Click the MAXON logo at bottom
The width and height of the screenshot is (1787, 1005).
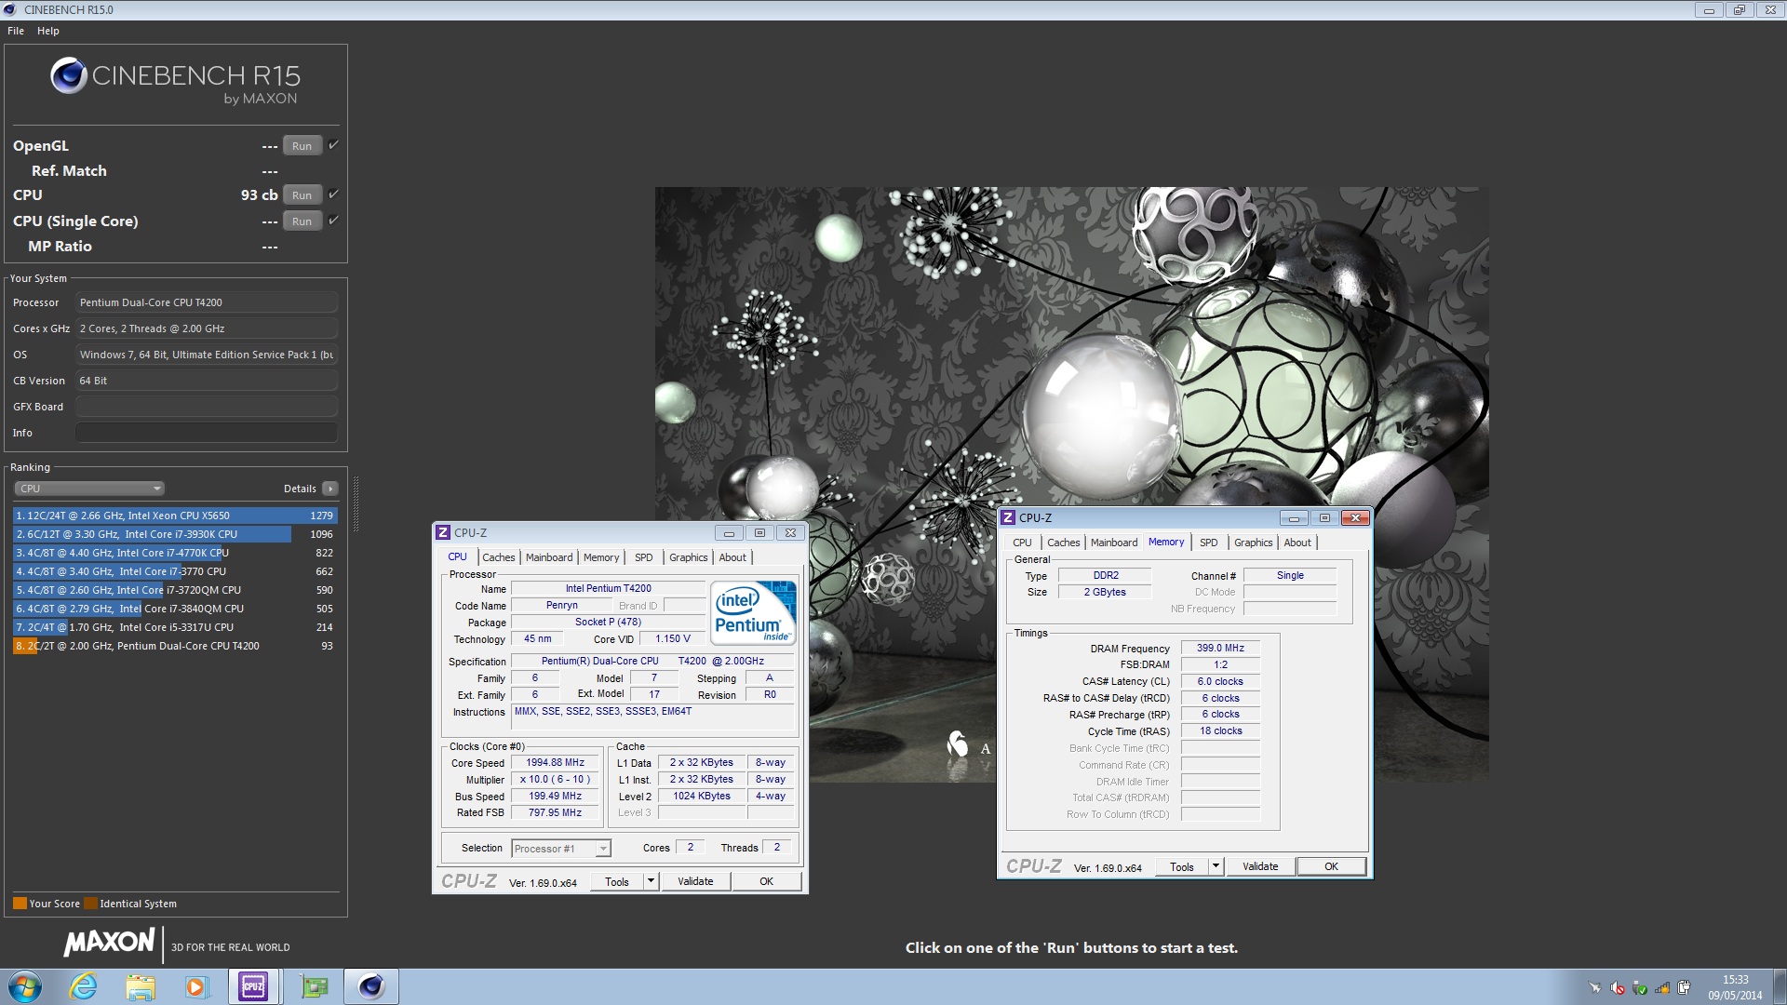click(x=109, y=943)
